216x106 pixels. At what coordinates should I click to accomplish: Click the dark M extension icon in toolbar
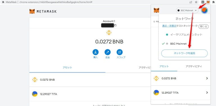(x=202, y=2)
